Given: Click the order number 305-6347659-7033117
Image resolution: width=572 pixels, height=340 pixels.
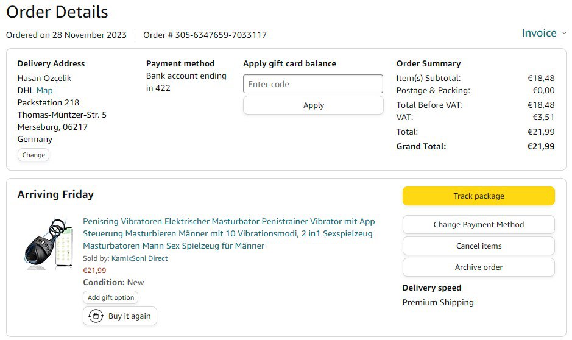Looking at the screenshot, I should (221, 35).
